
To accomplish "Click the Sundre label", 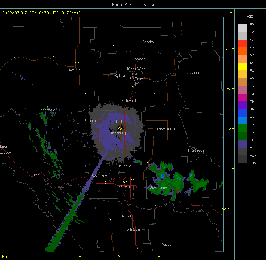I will point(90,121).
